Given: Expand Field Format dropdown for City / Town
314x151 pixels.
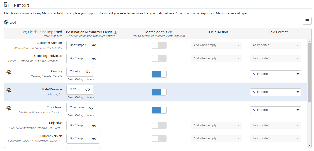Looking at the screenshot, I should (x=276, y=110).
